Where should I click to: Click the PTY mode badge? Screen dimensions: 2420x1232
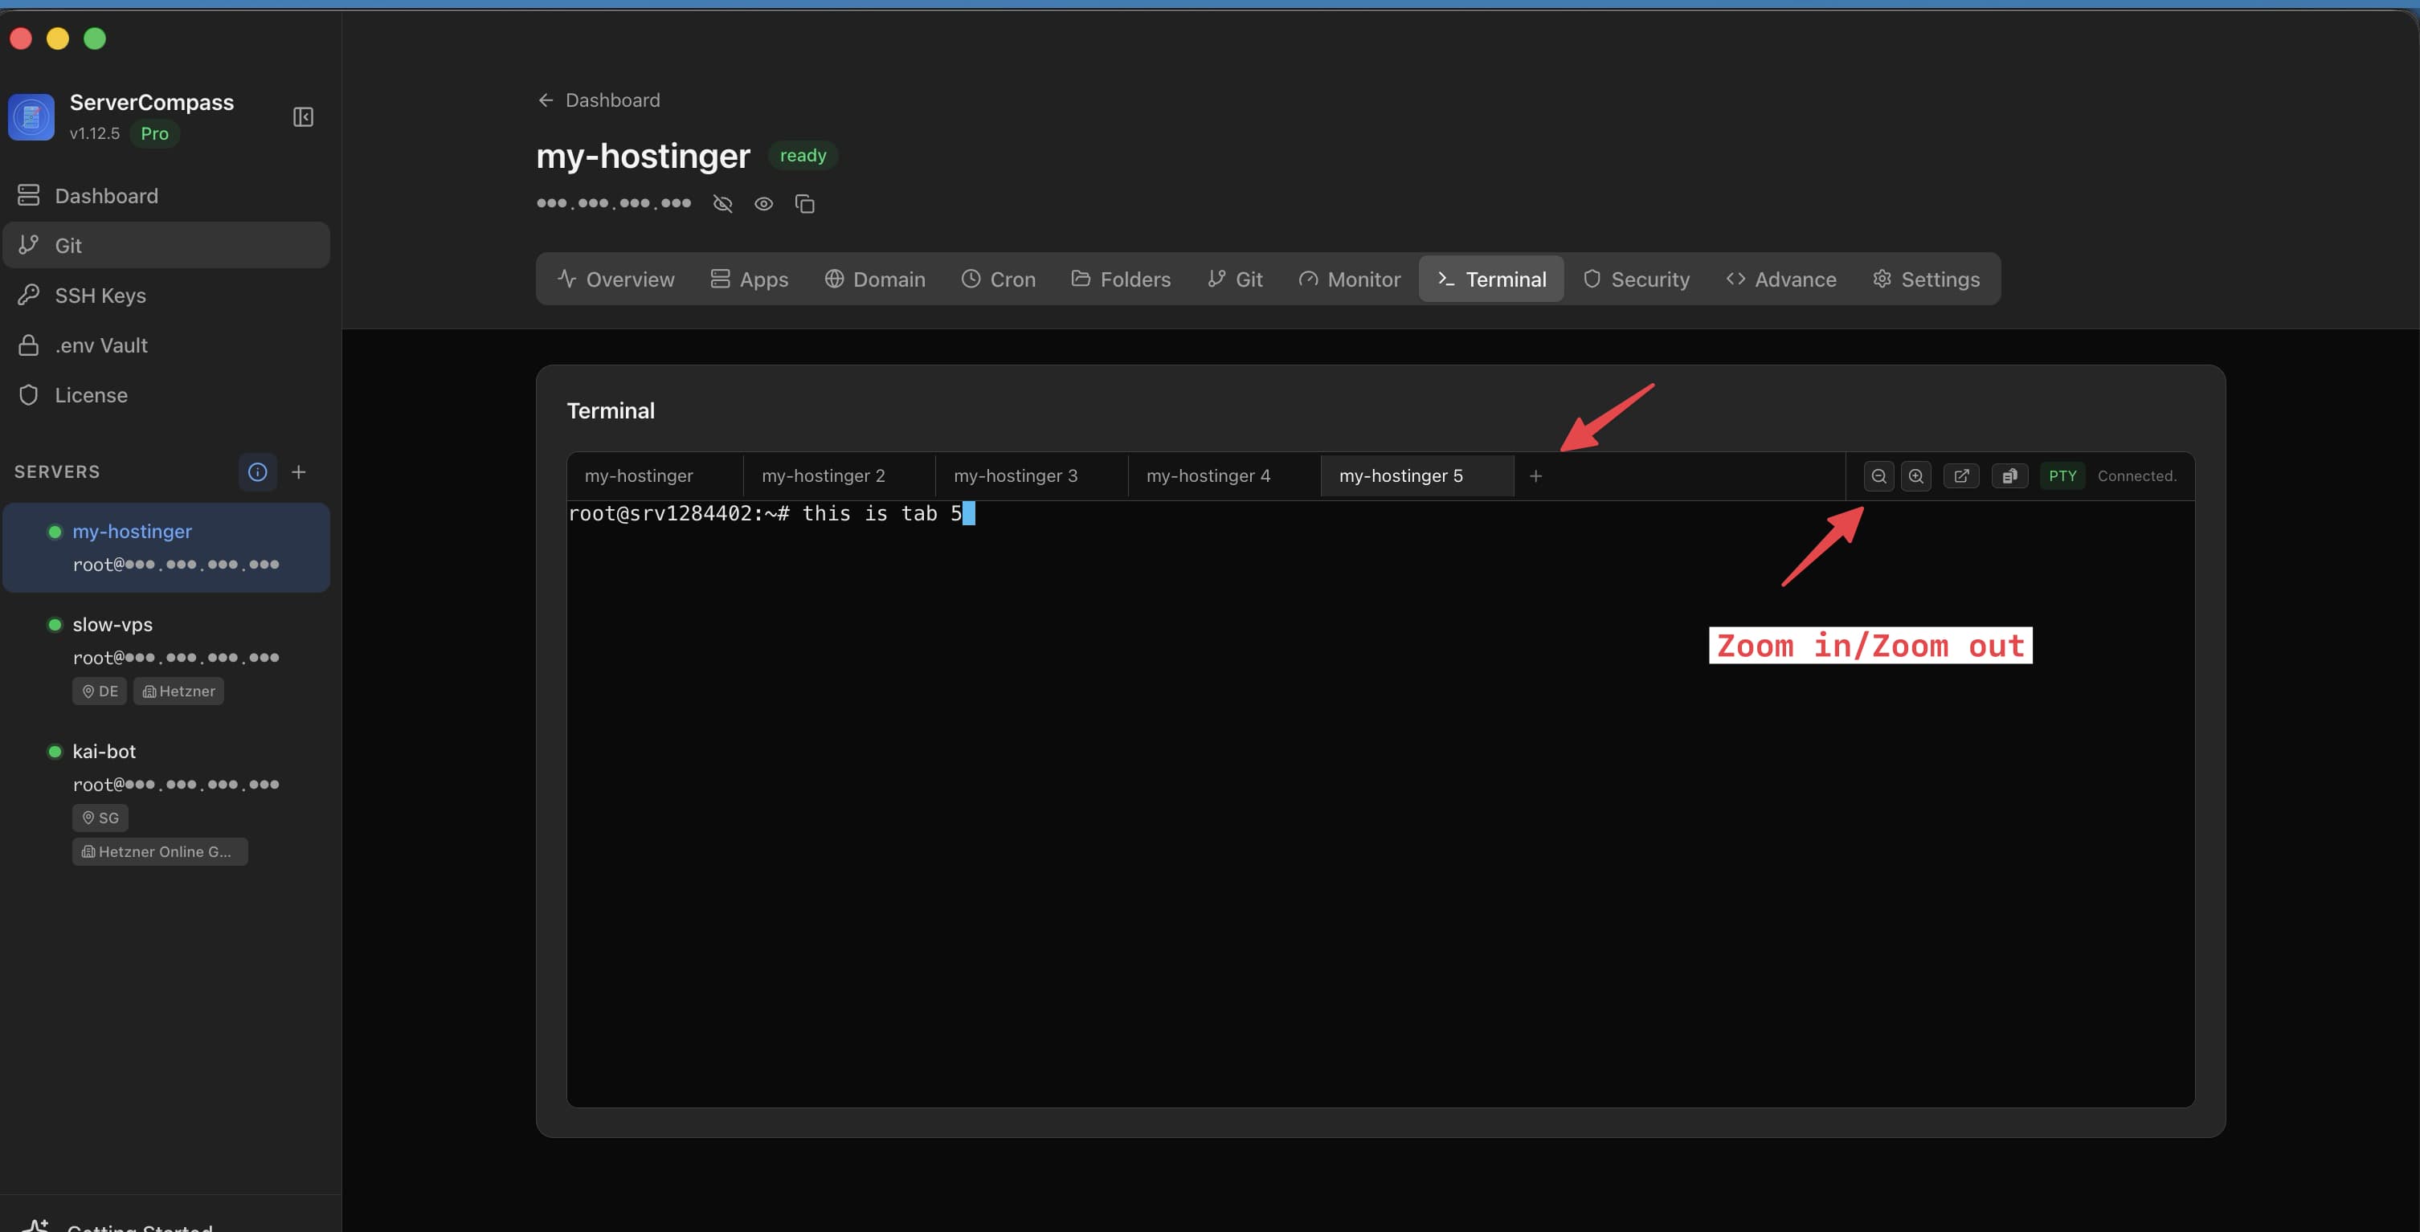point(2063,476)
